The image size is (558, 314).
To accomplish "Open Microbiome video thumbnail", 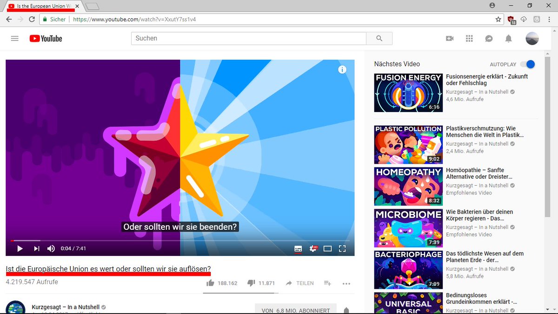I will (x=408, y=228).
